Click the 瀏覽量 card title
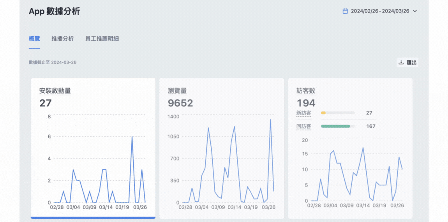 click(177, 91)
